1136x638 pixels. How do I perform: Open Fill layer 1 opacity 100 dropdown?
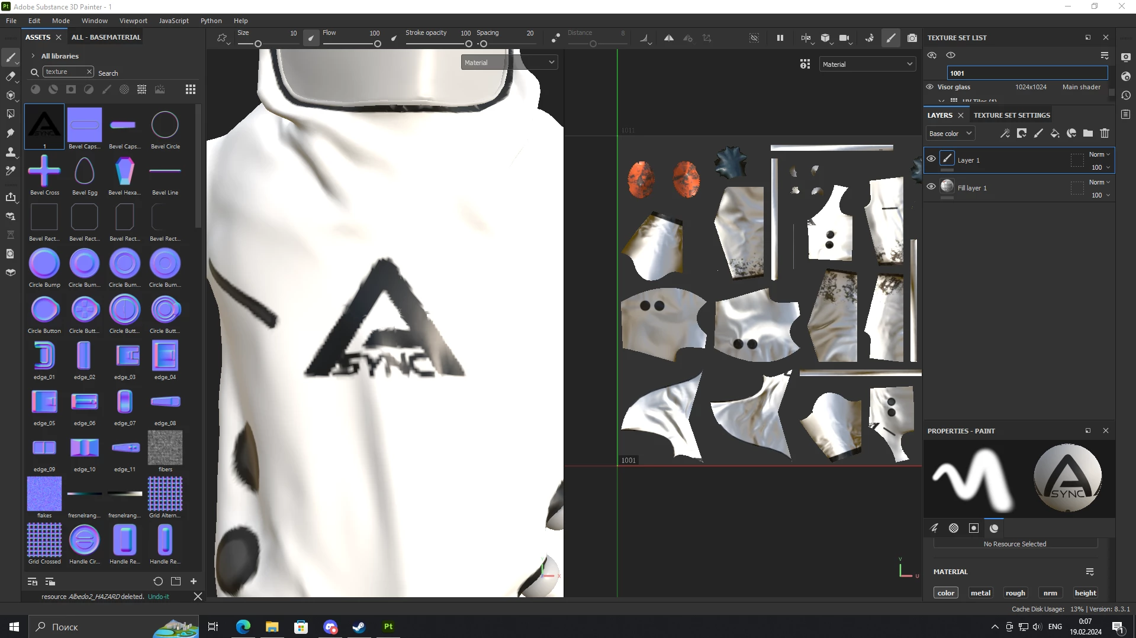[x=1100, y=195]
